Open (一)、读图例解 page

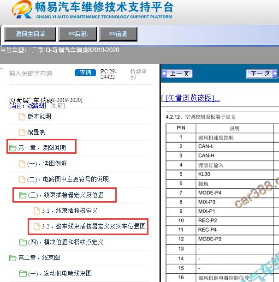click(47, 163)
